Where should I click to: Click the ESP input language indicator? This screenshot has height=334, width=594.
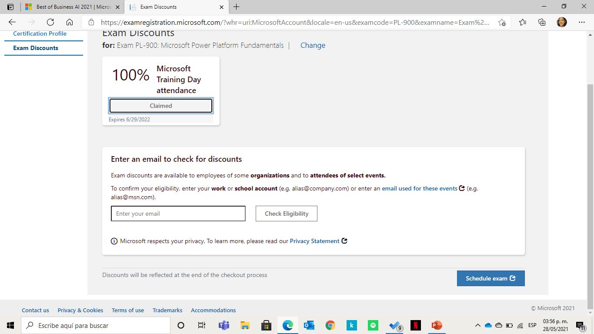[532, 325]
